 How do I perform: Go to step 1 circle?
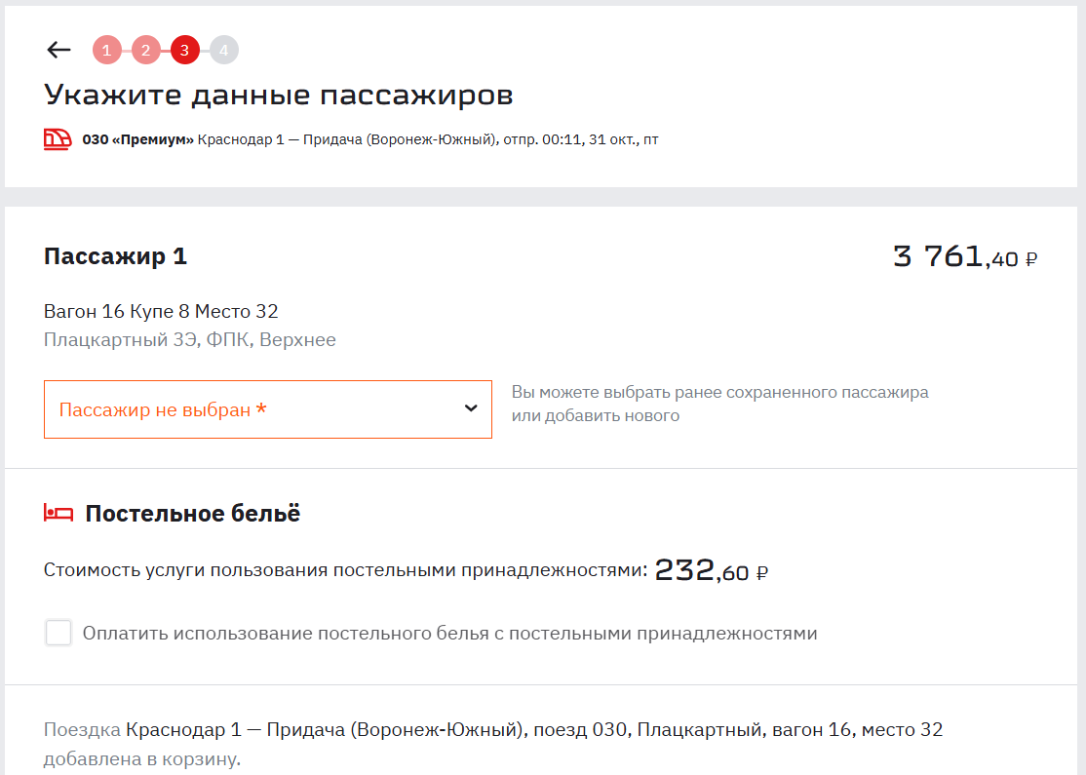(106, 50)
